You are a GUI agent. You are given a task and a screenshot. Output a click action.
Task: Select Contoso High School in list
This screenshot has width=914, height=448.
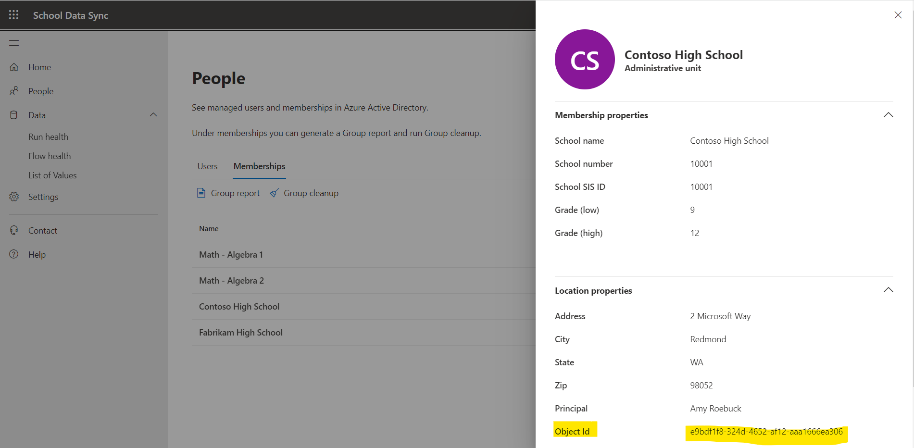pyautogui.click(x=363, y=306)
